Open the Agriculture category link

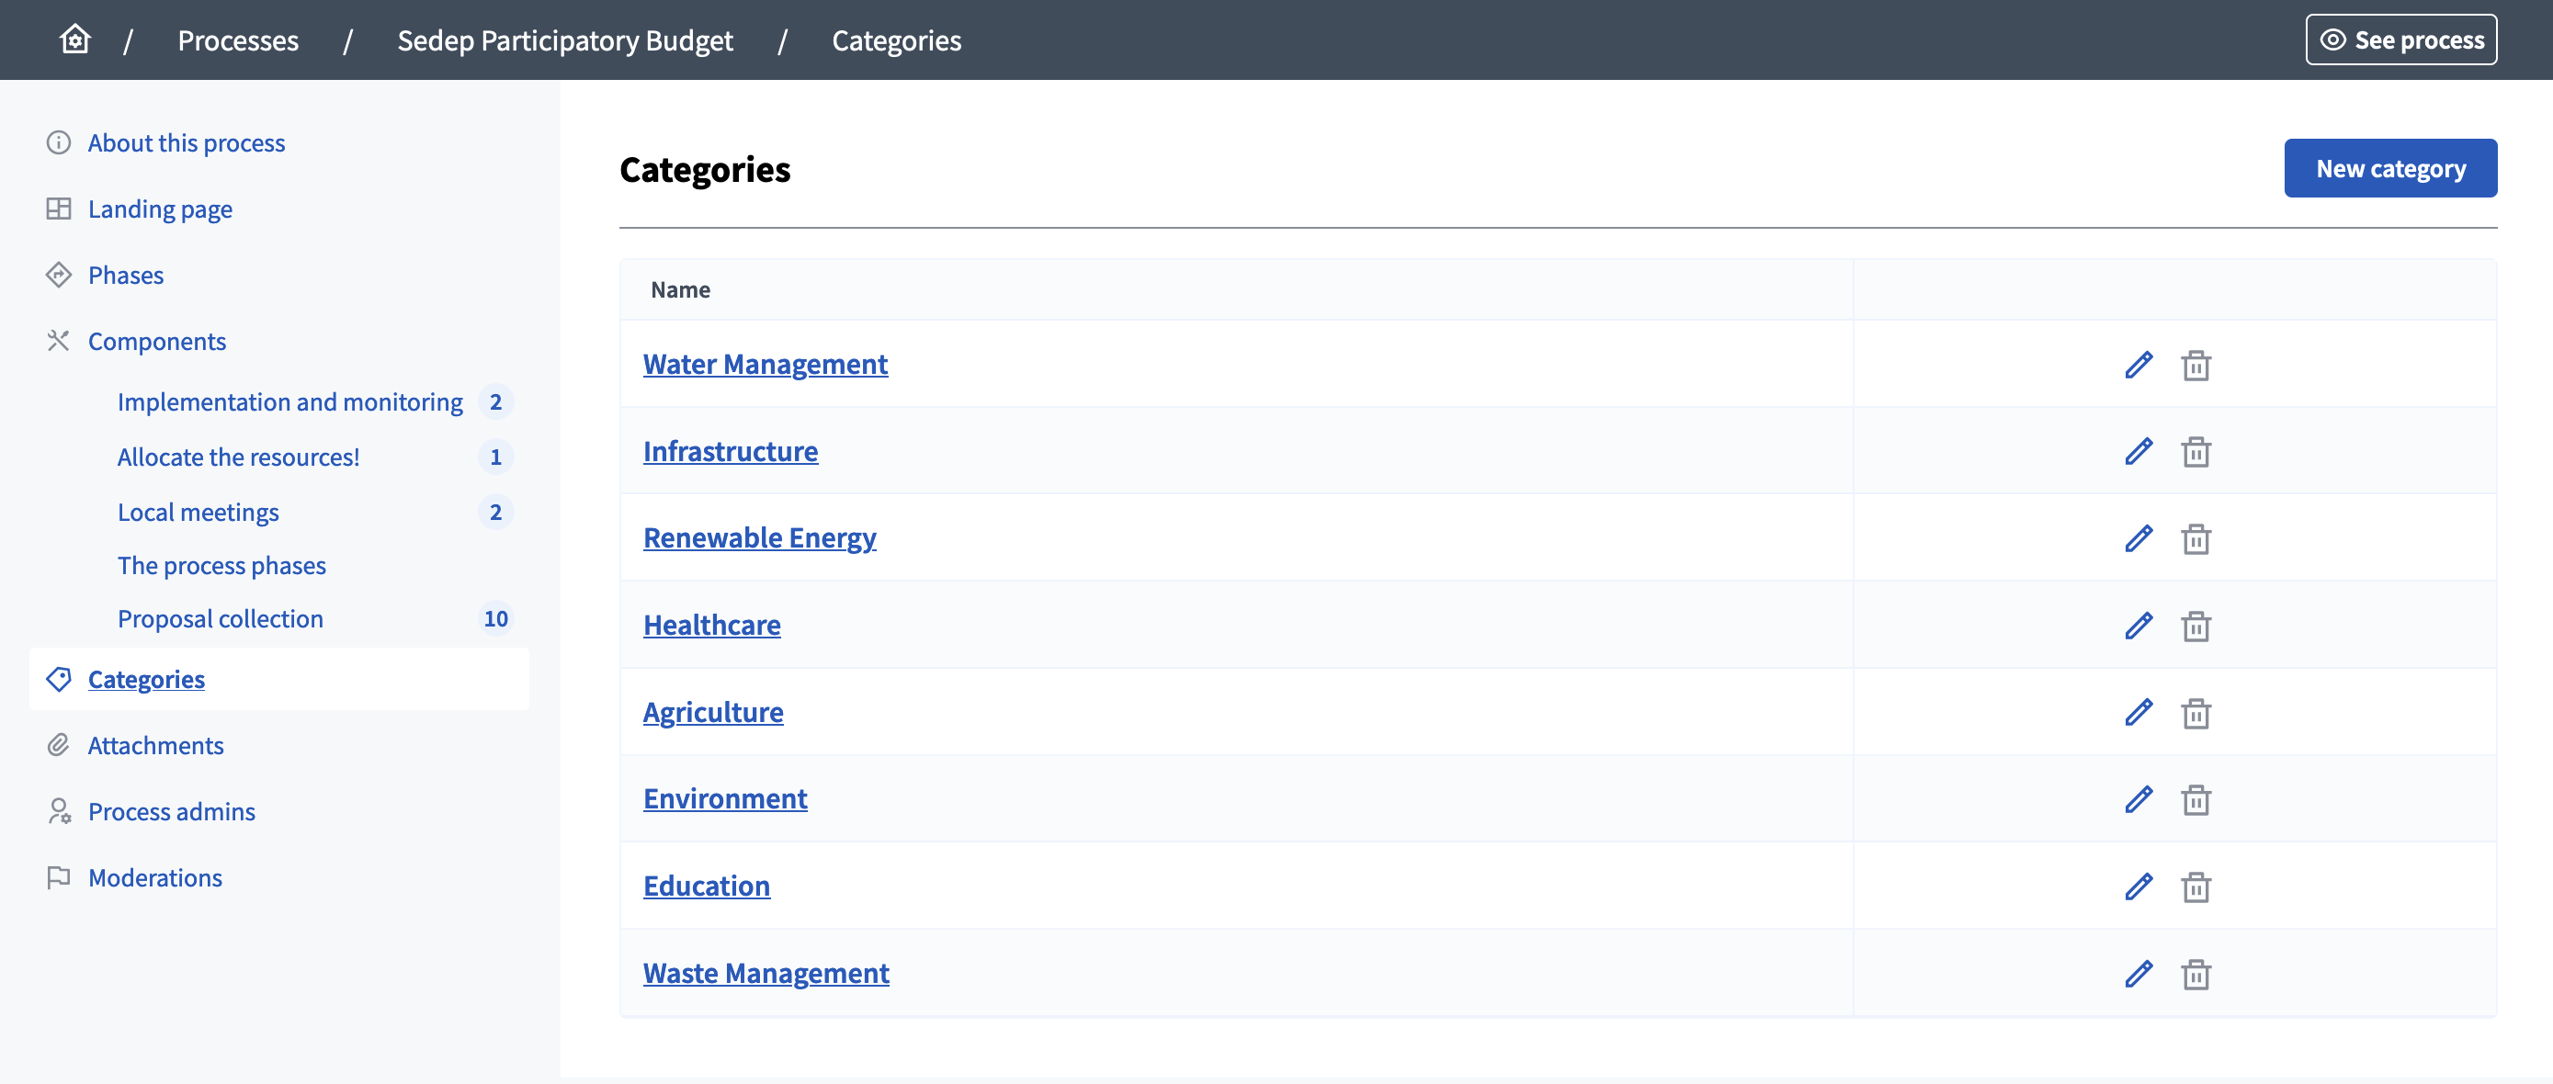point(712,711)
